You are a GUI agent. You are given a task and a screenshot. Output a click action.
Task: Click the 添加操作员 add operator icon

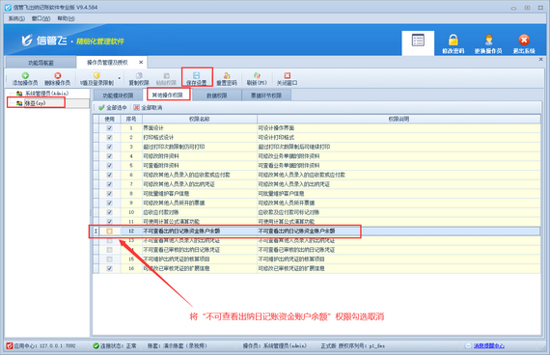(x=25, y=75)
